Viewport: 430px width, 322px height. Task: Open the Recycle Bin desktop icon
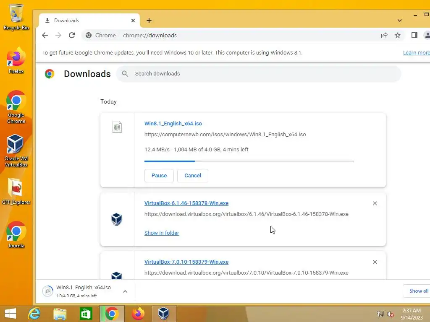pyautogui.click(x=16, y=17)
